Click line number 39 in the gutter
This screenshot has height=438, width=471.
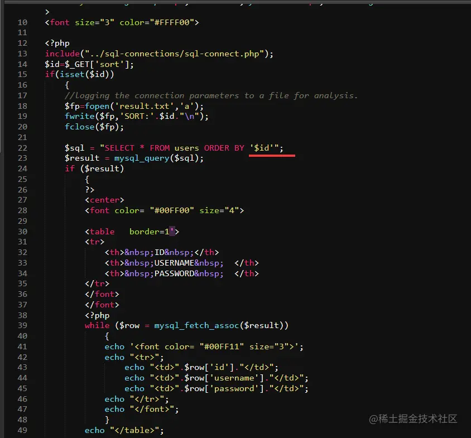coord(22,326)
